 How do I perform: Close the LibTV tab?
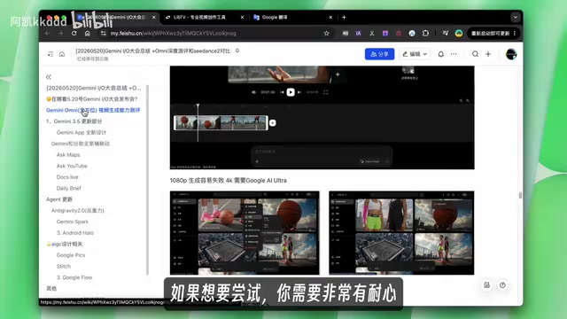(242, 17)
